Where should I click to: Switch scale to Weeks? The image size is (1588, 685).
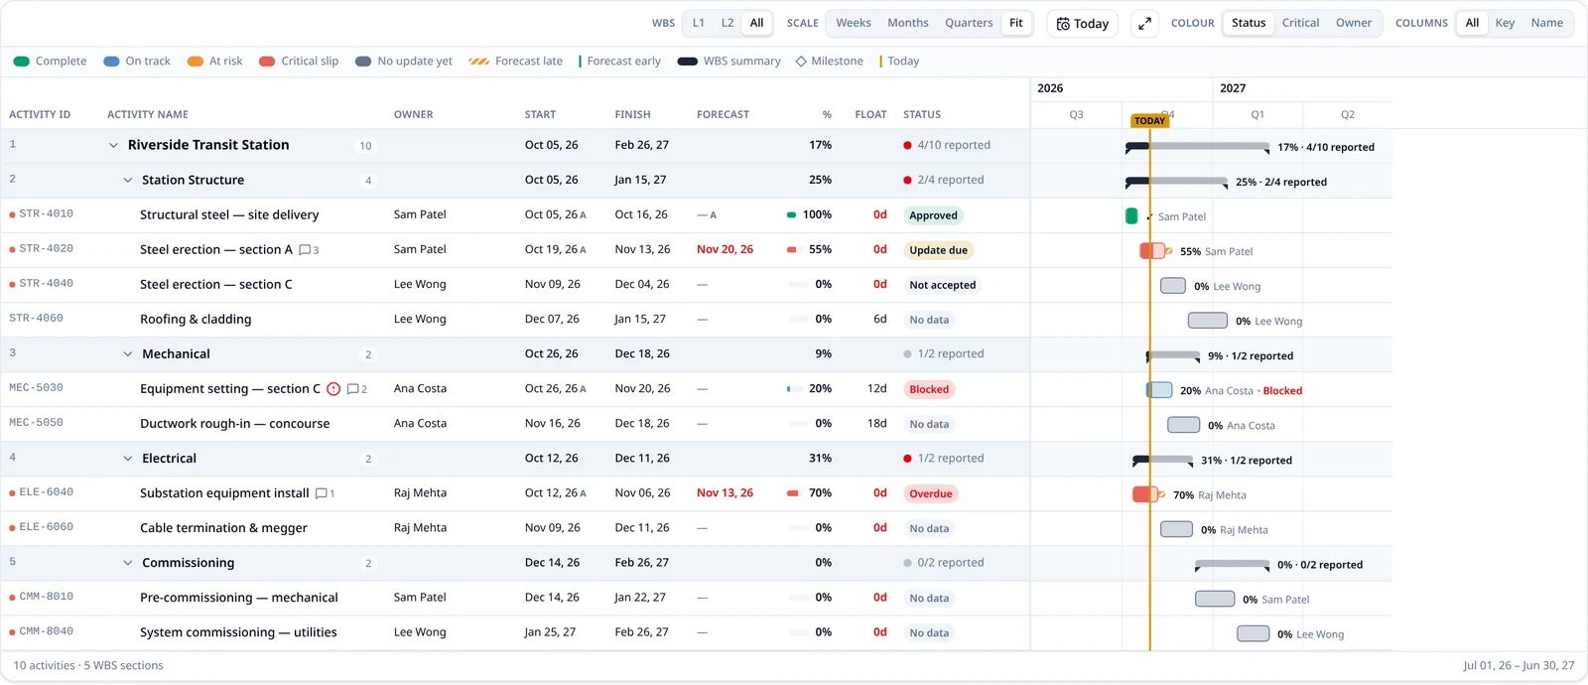[854, 23]
